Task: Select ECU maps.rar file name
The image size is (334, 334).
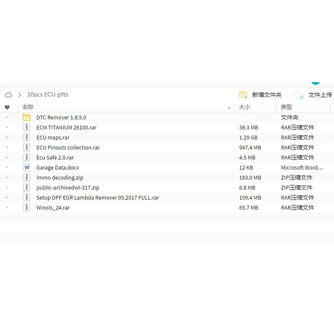Action: 53,138
